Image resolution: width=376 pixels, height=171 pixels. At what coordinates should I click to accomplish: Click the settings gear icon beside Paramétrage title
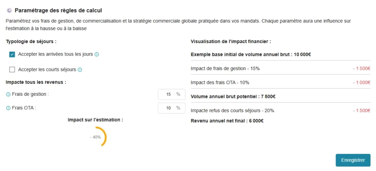(x=9, y=11)
